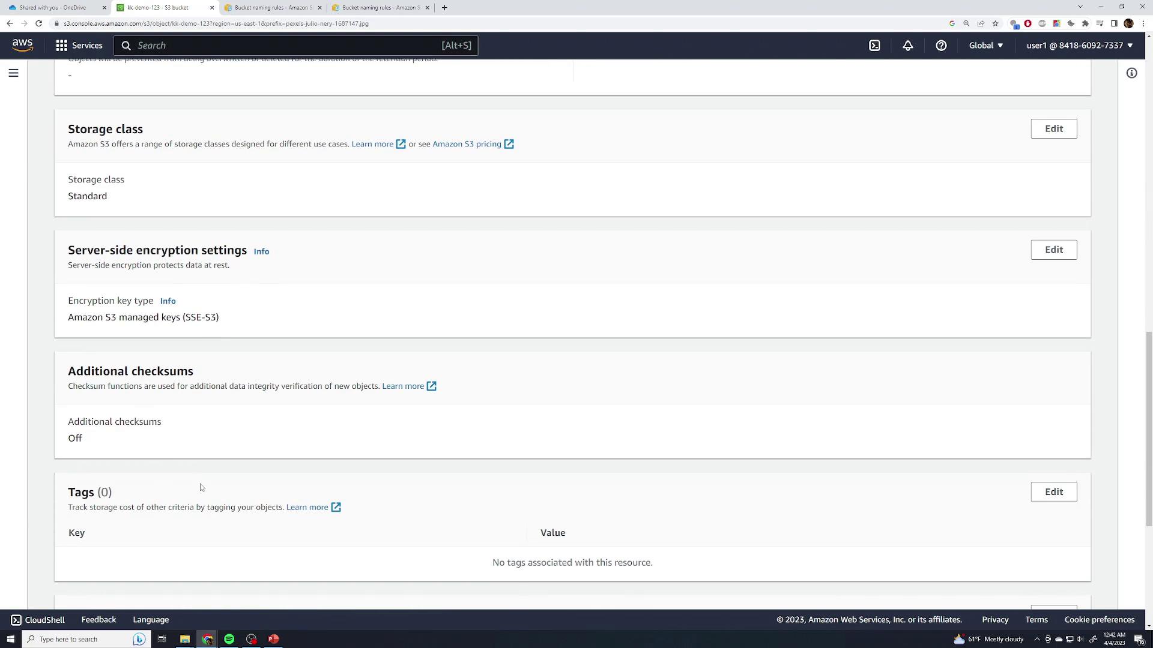Open CloudShell from top navigation icon
The image size is (1153, 648).
pos(874,46)
